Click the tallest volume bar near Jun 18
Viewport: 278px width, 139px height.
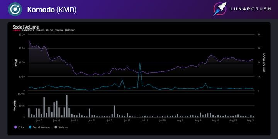(67, 106)
